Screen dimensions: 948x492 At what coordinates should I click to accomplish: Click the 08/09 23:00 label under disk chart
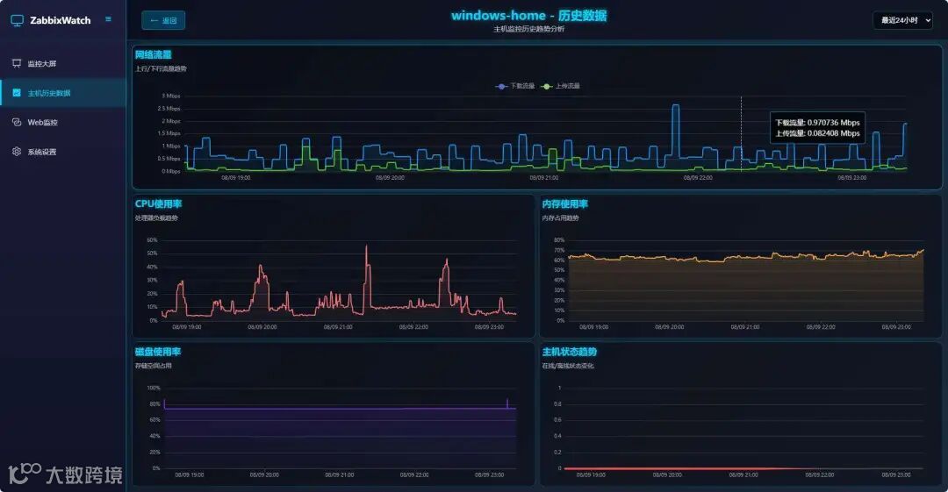[x=489, y=475]
